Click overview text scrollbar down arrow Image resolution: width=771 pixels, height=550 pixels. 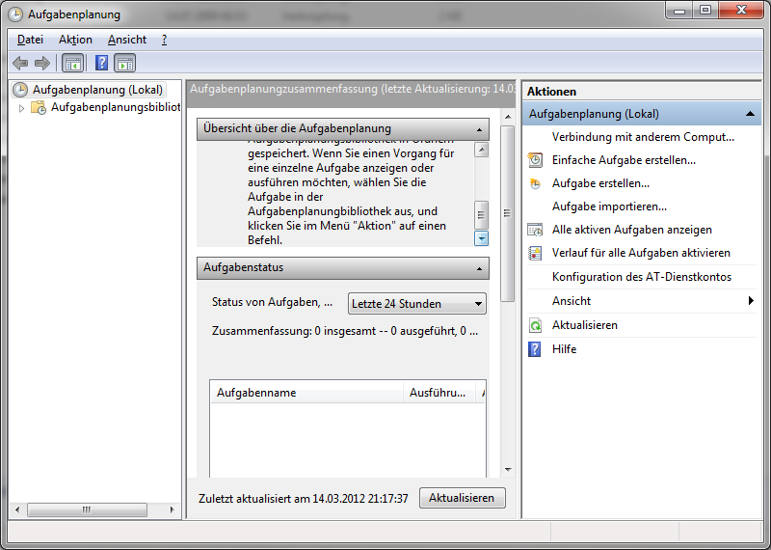click(481, 238)
